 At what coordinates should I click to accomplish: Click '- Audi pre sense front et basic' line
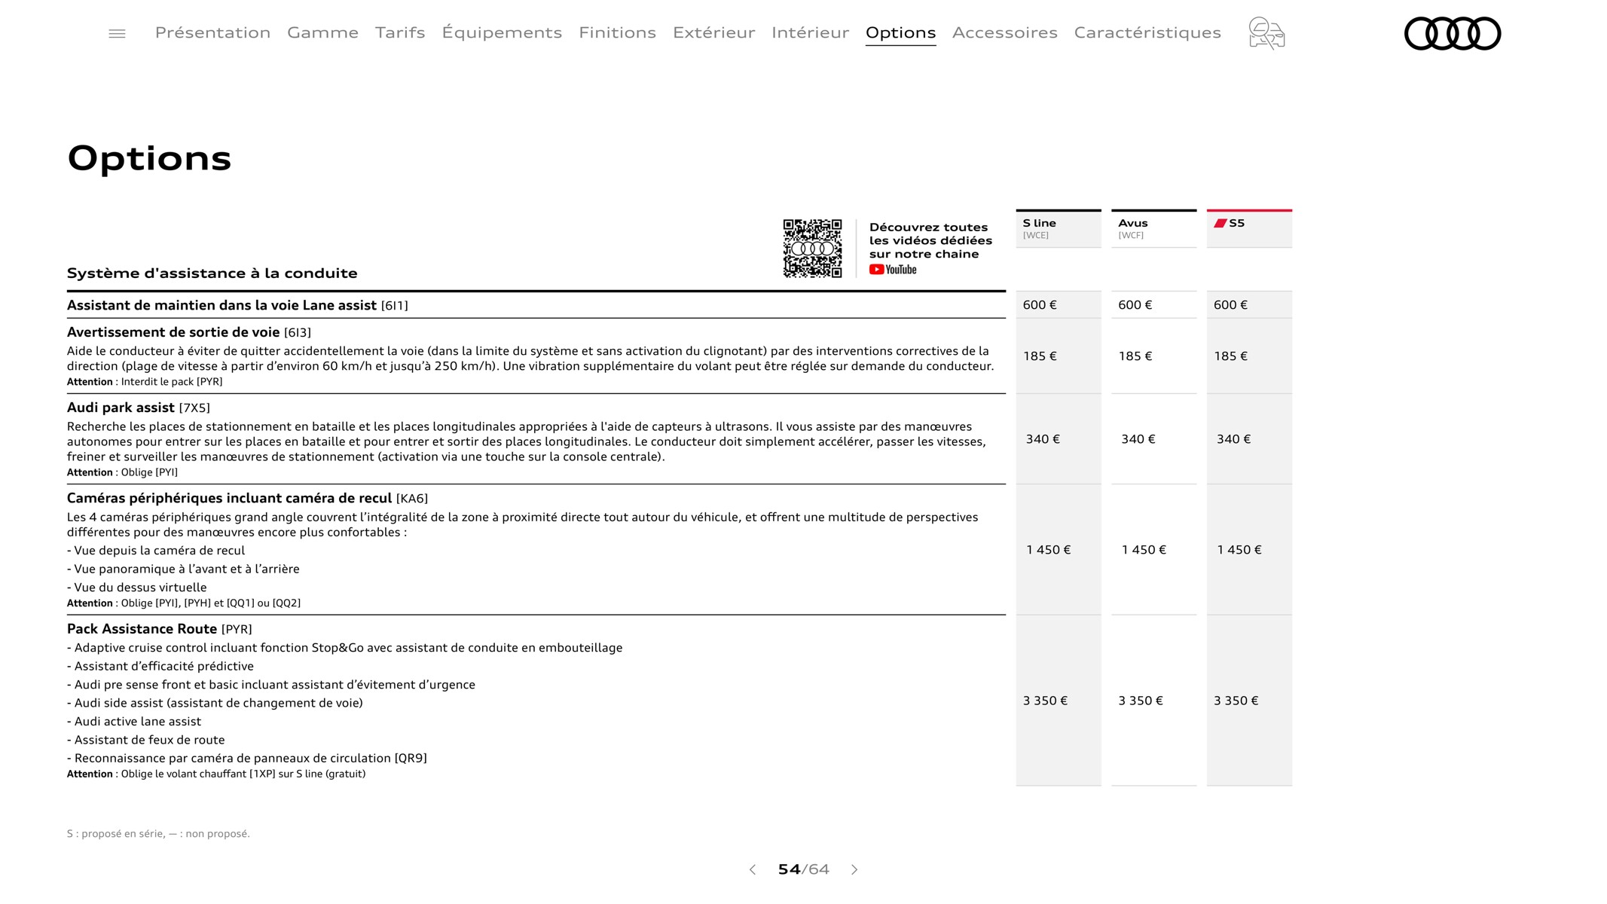pyautogui.click(x=271, y=685)
